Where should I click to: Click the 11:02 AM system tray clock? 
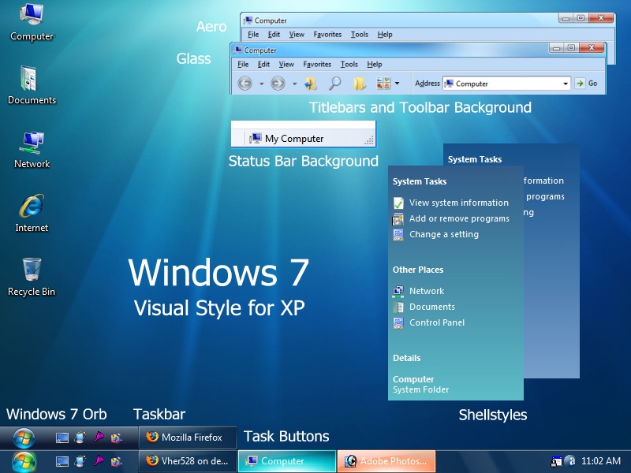(x=601, y=461)
